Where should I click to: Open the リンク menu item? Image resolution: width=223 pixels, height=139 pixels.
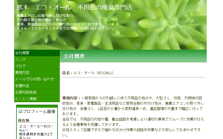coord(37,60)
